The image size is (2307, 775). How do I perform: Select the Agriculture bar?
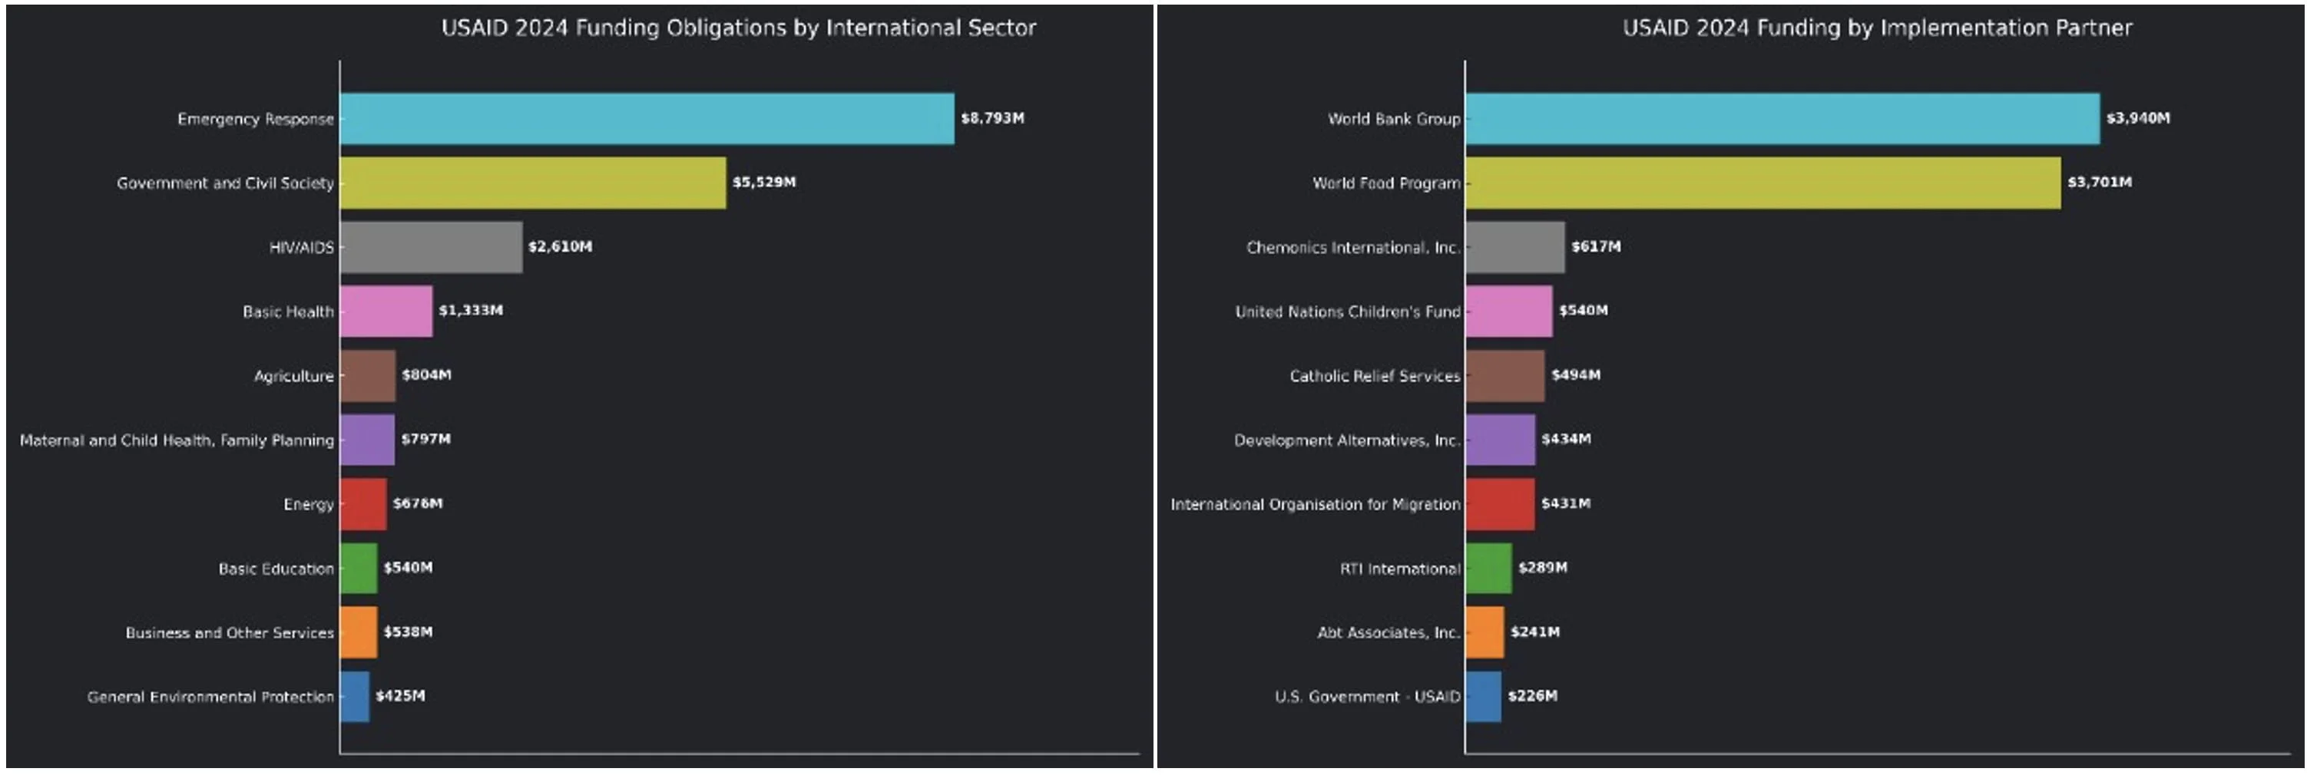click(367, 376)
